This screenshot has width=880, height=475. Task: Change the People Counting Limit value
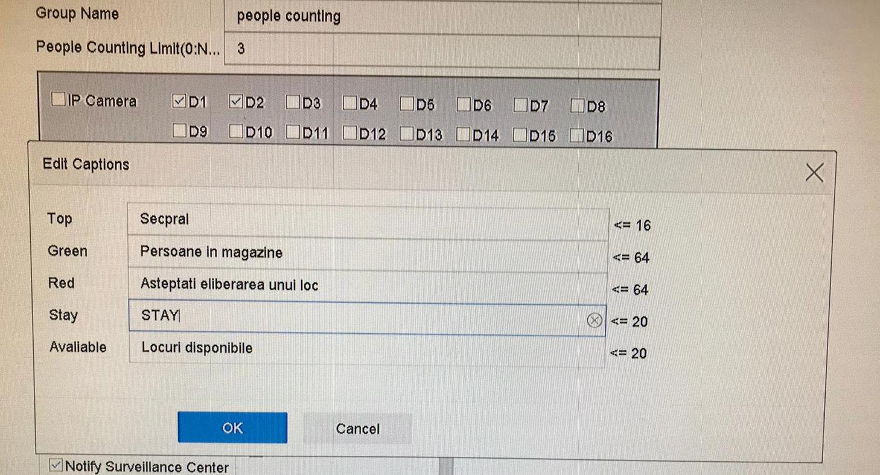(441, 49)
